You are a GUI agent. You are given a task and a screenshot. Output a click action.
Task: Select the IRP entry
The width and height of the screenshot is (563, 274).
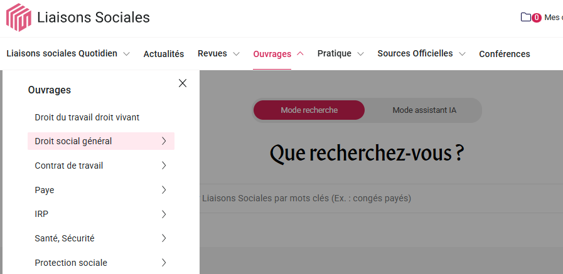[x=41, y=214]
